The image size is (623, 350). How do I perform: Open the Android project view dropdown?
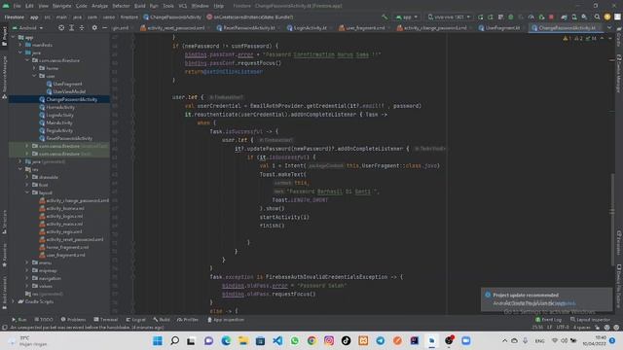27,28
